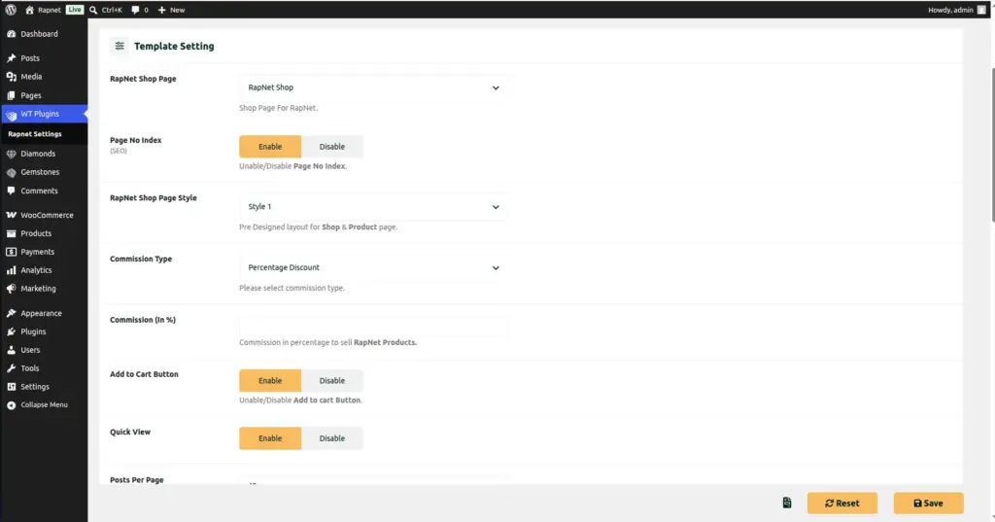Click the Settings sliders icon in sidebar
The image size is (995, 522).
point(11,387)
